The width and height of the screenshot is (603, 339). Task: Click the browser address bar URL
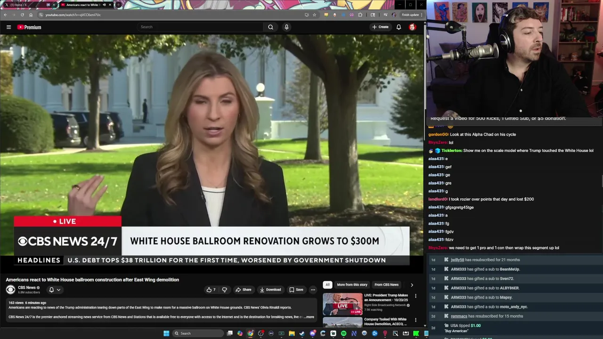(x=73, y=15)
